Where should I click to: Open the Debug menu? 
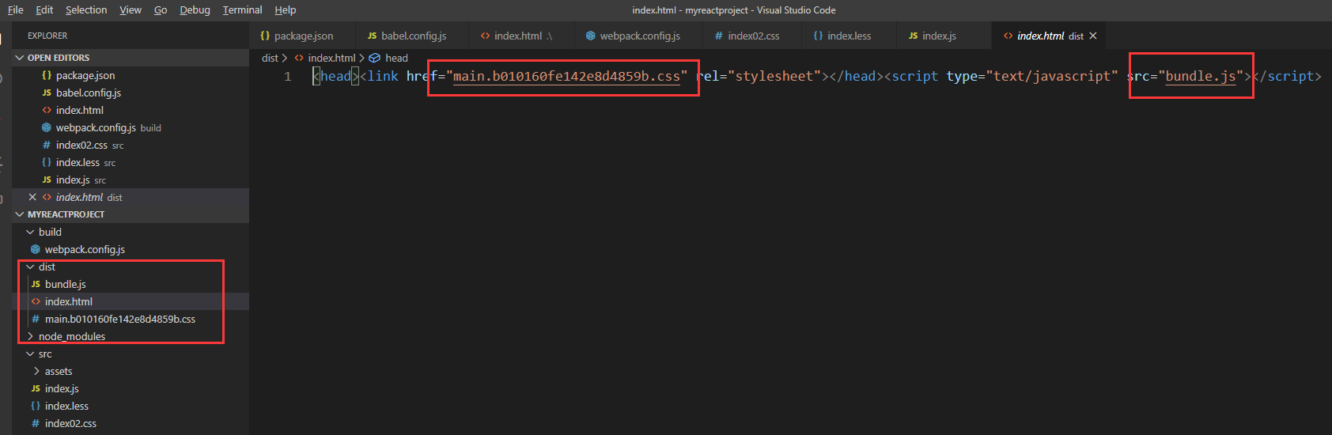[x=195, y=10]
